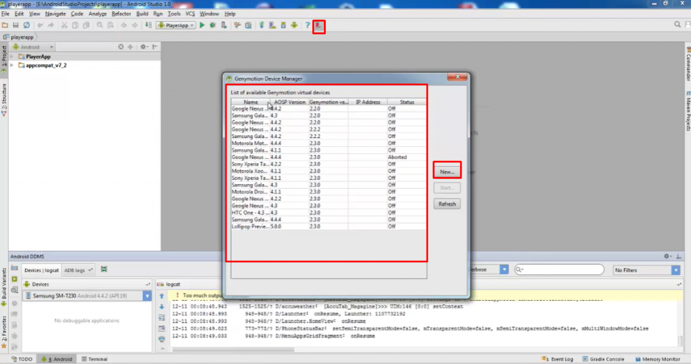This screenshot has height=364, width=691.
Task: Click the Project Structure toolbar icon
Action: 248,25
